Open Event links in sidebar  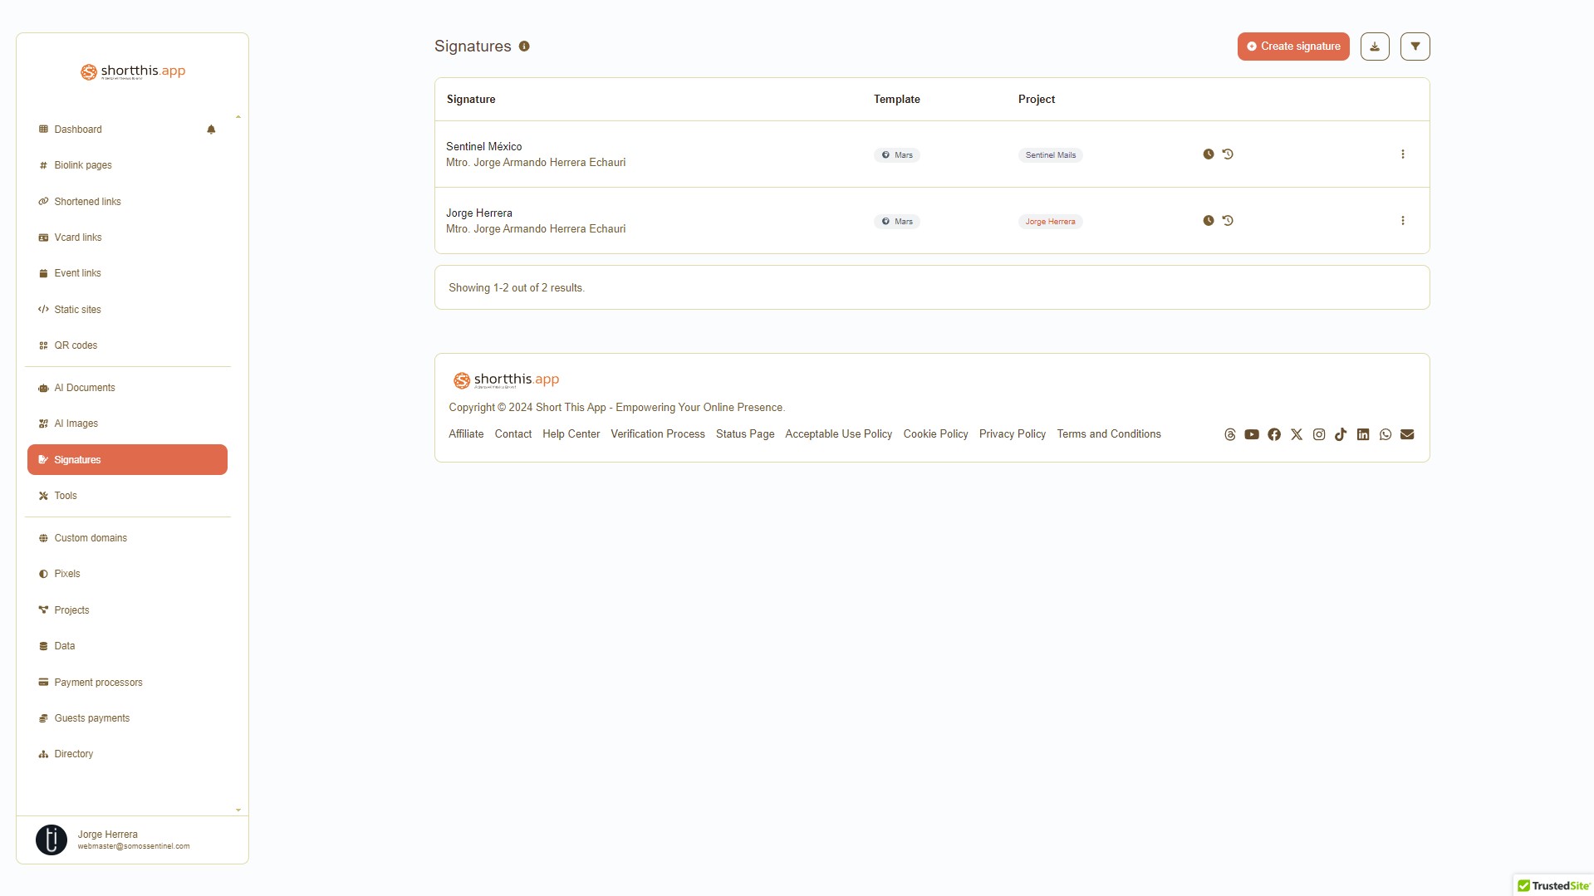tap(77, 273)
